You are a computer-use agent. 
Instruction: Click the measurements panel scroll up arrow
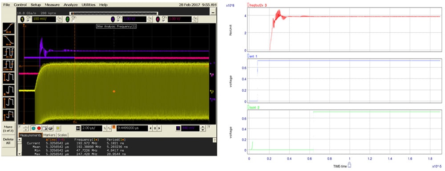tap(20, 140)
